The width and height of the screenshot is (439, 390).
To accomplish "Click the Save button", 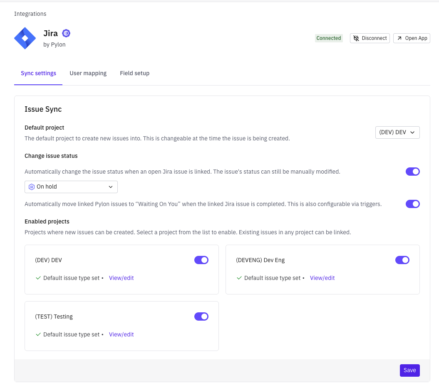I will tap(409, 370).
